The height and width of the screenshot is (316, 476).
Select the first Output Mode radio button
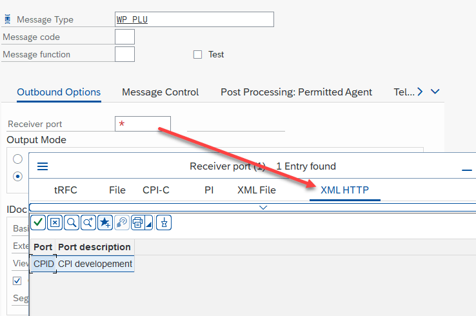(18, 159)
